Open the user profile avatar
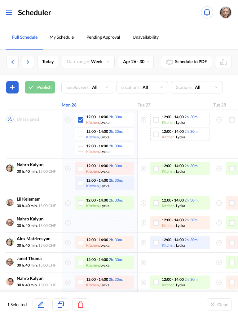The image size is (238, 317). pyautogui.click(x=226, y=12)
